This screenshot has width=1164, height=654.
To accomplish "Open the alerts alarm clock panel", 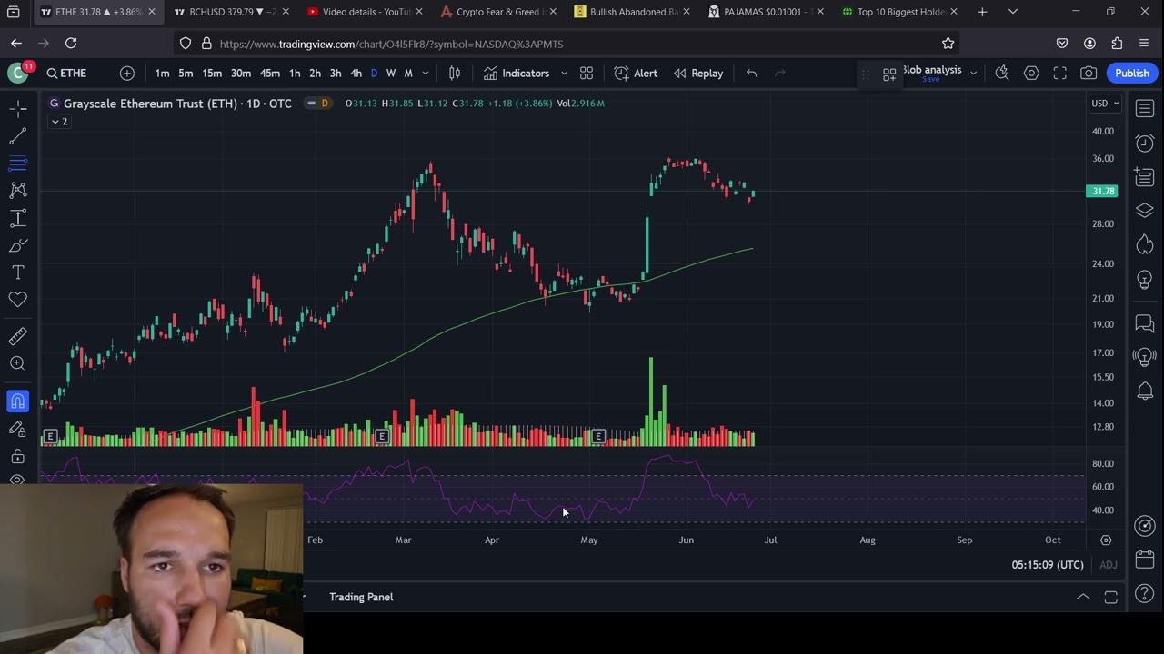I will click(1145, 143).
